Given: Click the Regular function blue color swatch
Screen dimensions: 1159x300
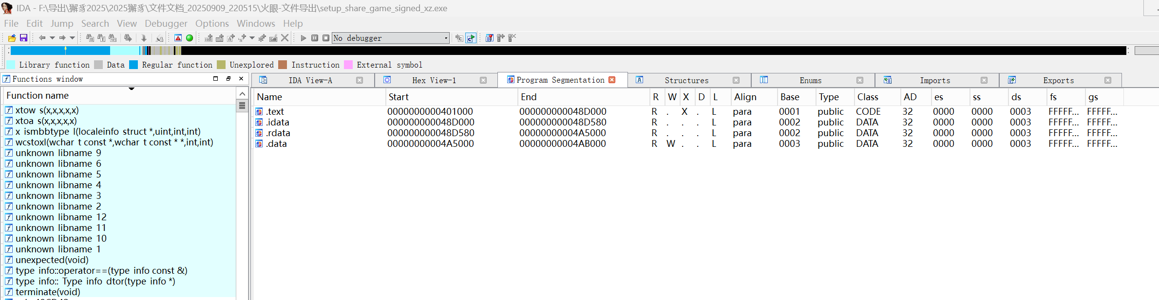Looking at the screenshot, I should [x=133, y=65].
